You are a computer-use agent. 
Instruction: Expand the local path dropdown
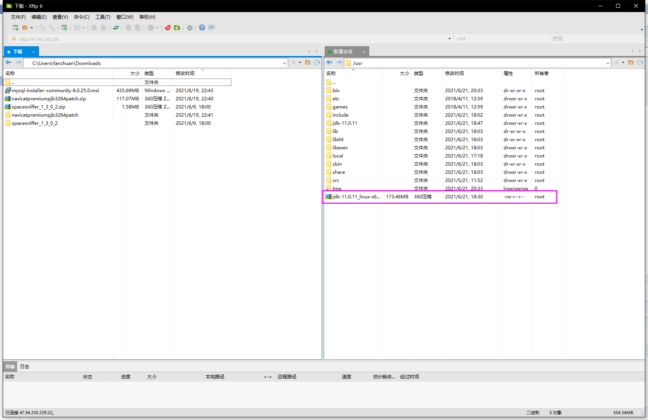(284, 63)
